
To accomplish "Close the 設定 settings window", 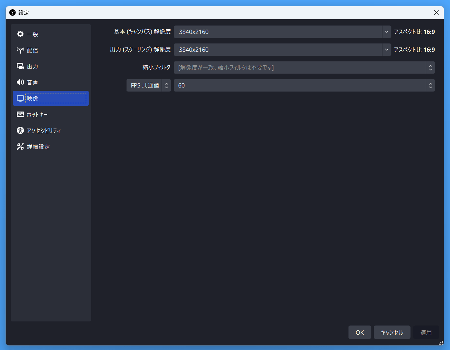I will pyautogui.click(x=436, y=12).
